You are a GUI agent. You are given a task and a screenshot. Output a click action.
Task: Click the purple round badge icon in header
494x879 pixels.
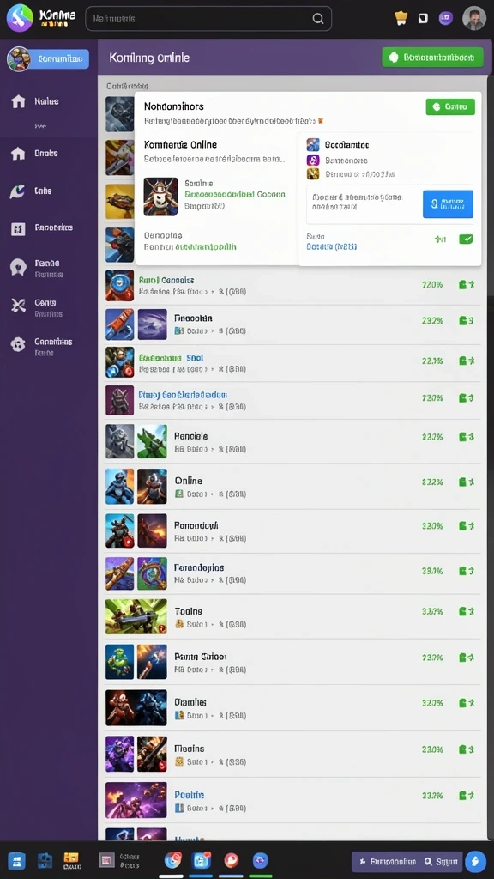tap(446, 18)
